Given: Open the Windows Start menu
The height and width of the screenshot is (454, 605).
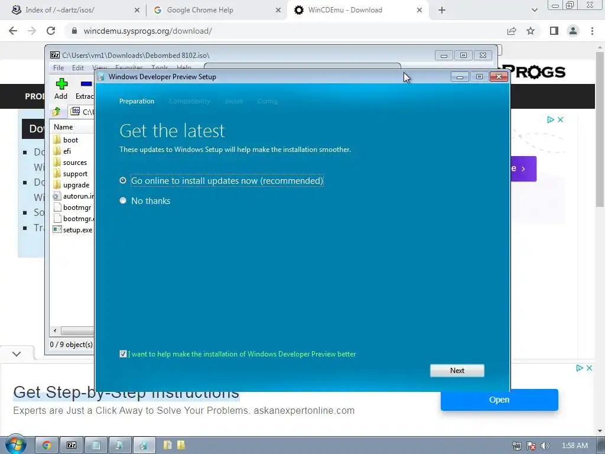Looking at the screenshot, I should 16,445.
